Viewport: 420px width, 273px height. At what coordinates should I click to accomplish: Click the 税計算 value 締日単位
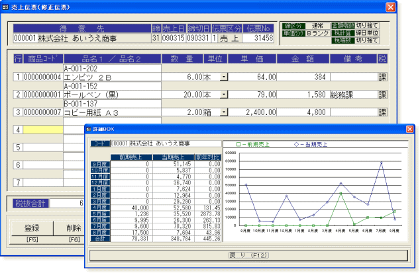(367, 33)
